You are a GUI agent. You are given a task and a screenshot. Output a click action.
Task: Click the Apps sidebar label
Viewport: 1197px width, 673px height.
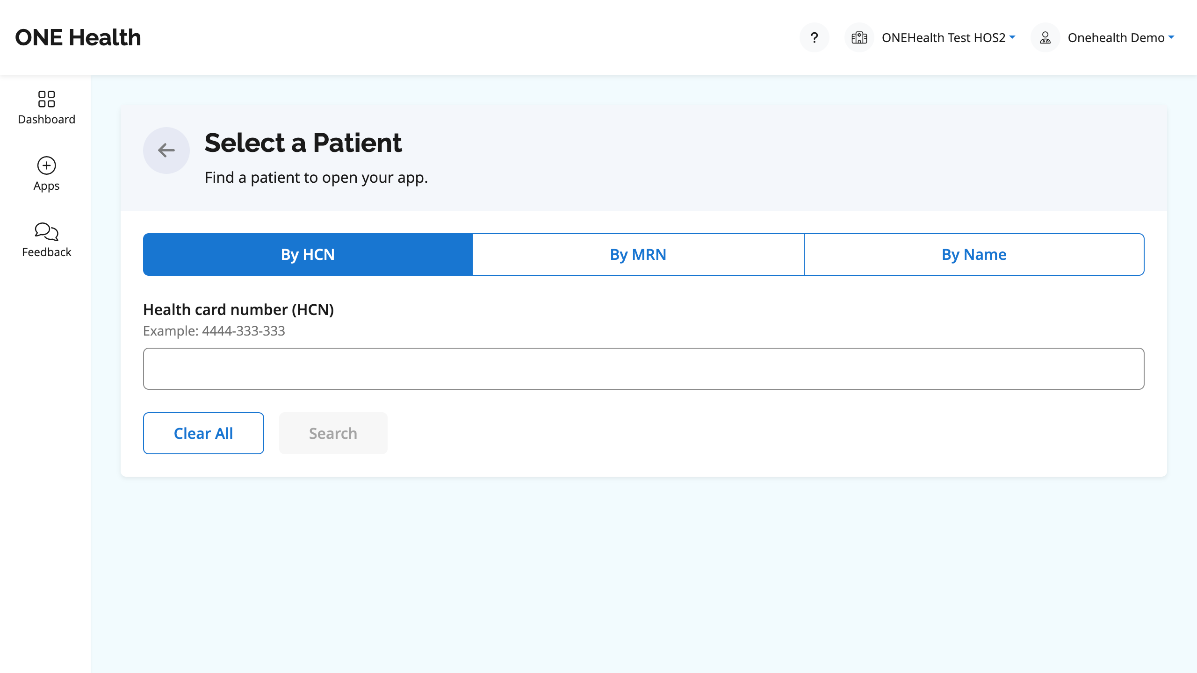(x=46, y=186)
